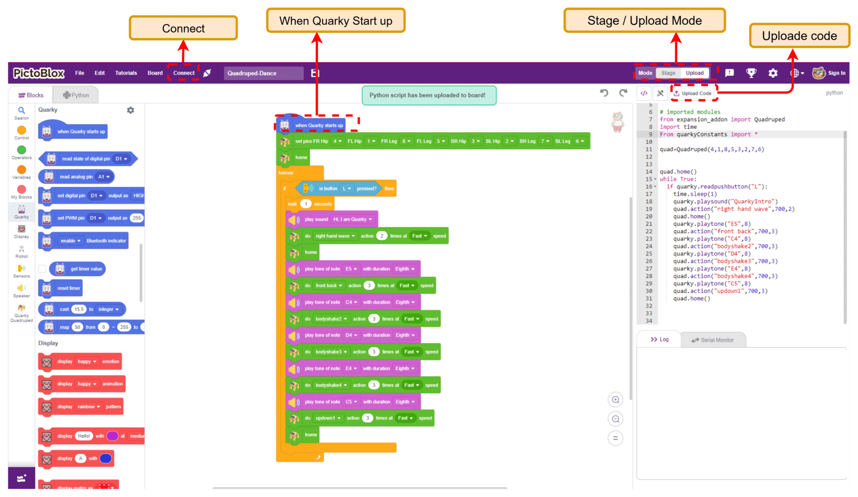
Task: Click the when Quarky starts up palette block
Action: point(73,131)
